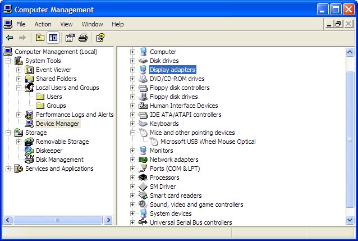Click the device list scroll down arrow
The width and height of the screenshot is (358, 241).
[350, 220]
